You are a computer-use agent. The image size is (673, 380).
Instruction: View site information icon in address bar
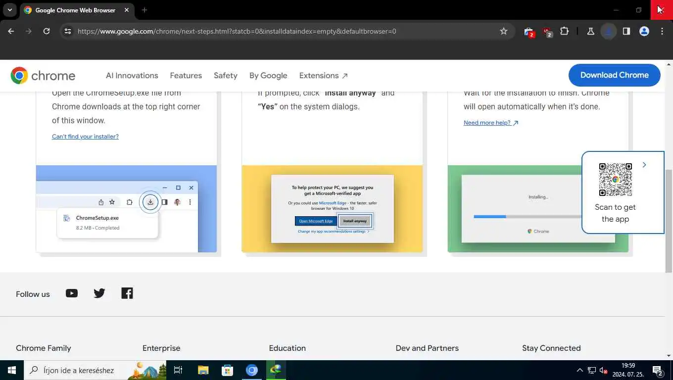pyautogui.click(x=68, y=31)
